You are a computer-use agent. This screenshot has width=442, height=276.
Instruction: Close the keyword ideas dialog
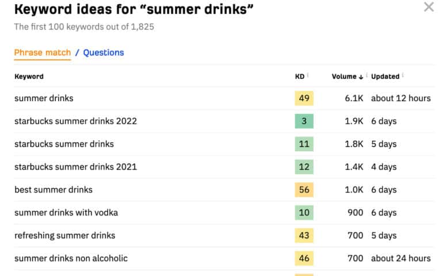[x=429, y=7]
